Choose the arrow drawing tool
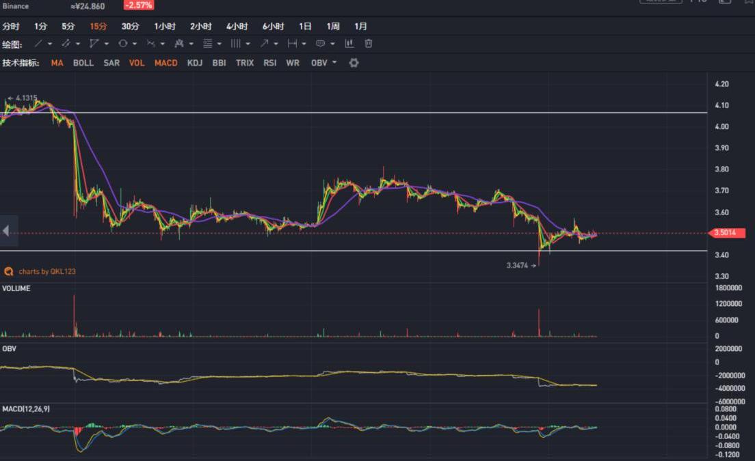Screen dimensions: 755x461 pos(264,44)
